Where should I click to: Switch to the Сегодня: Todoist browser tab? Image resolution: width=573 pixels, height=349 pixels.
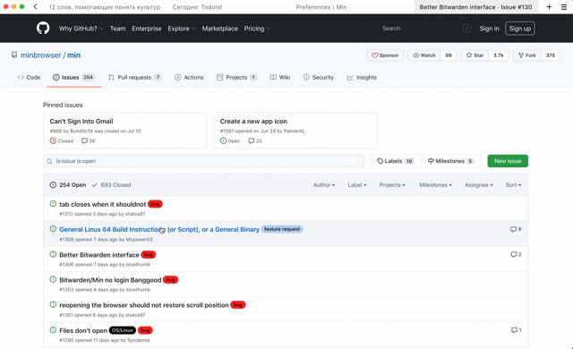pyautogui.click(x=197, y=7)
